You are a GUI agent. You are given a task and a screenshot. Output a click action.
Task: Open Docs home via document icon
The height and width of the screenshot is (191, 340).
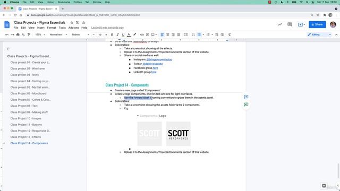click(x=7, y=24)
